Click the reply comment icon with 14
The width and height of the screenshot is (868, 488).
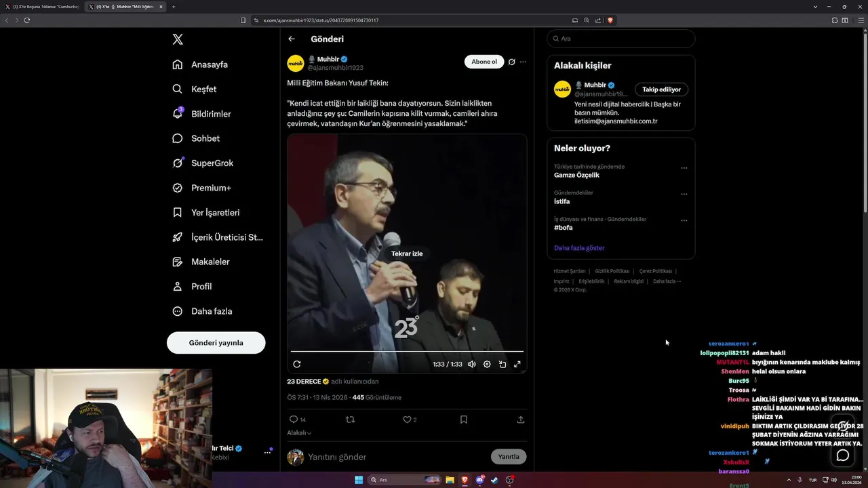click(297, 420)
